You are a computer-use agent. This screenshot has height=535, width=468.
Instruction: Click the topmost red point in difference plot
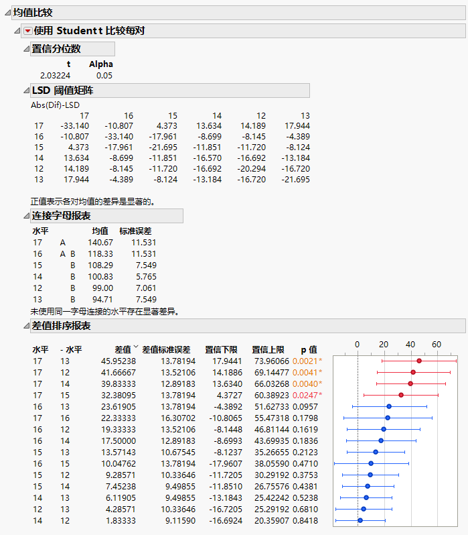419,361
